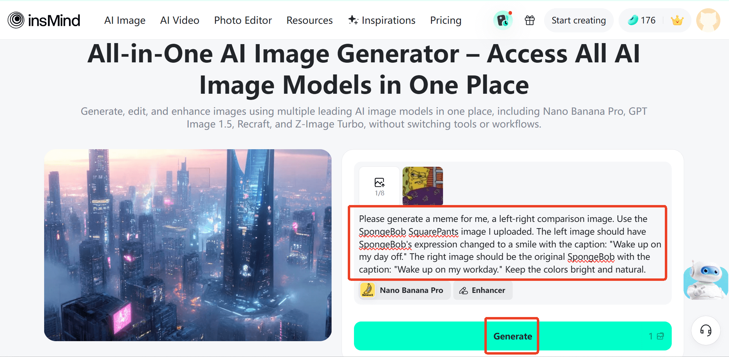Open headset customer support icon
The image size is (729, 357).
(706, 330)
